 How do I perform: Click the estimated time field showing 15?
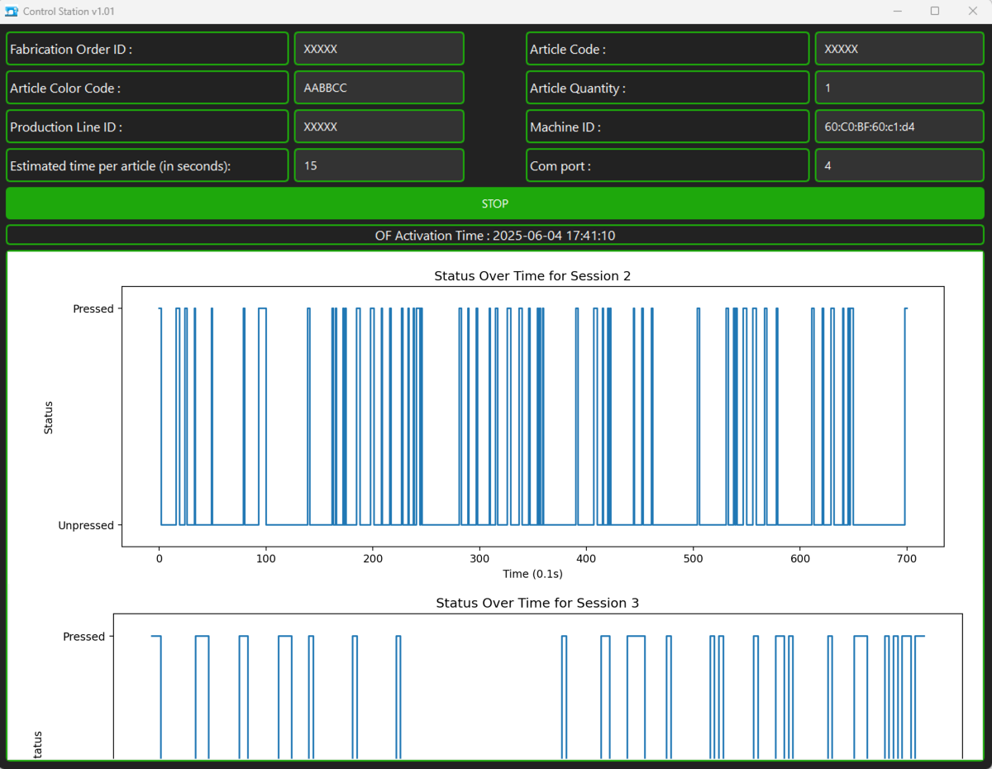pyautogui.click(x=379, y=165)
